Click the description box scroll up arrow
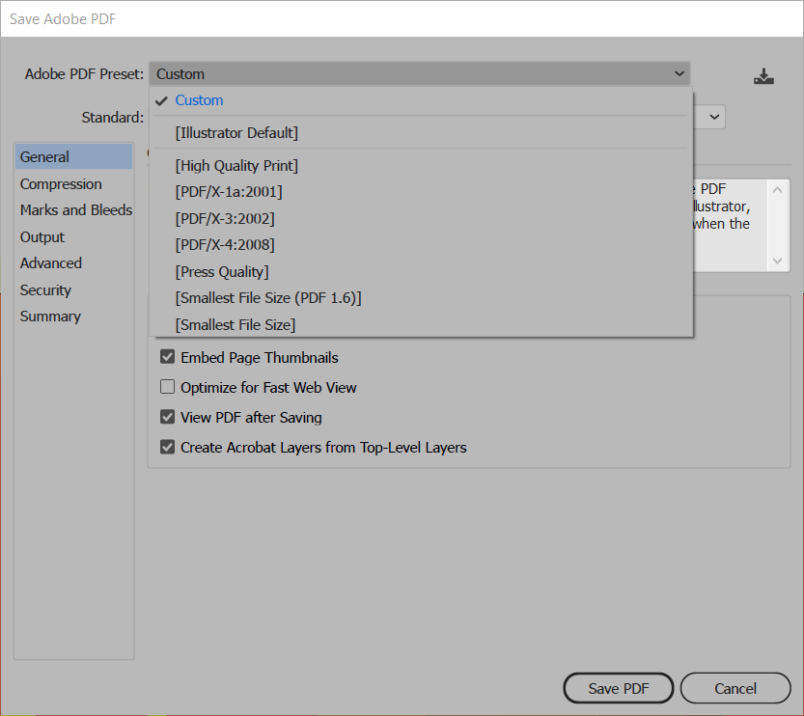 coord(777,190)
